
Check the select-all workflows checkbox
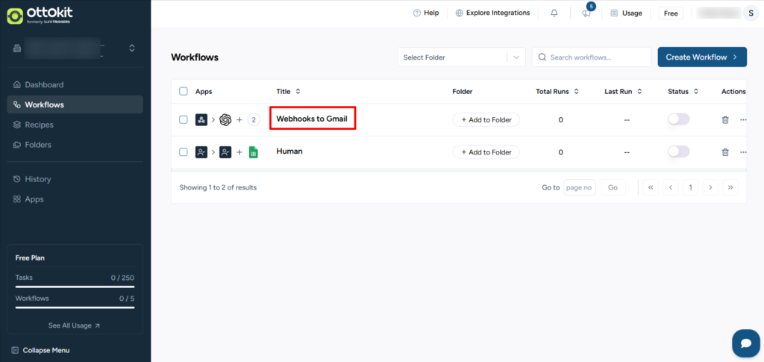coord(184,92)
